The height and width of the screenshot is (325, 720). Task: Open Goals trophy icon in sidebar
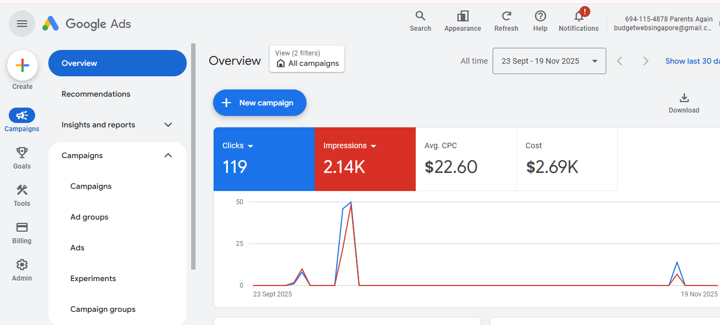tap(22, 152)
